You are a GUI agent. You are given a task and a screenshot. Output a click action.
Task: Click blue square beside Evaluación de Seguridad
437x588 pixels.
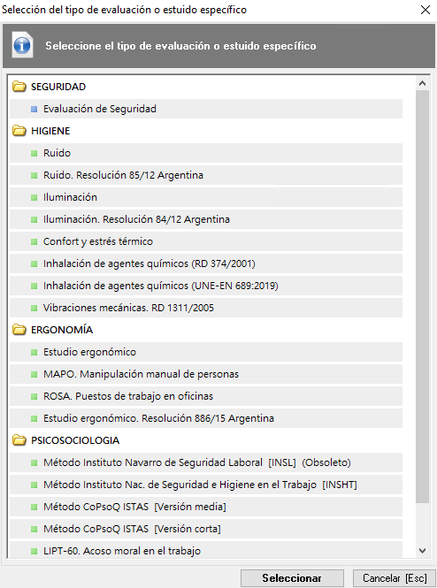34,109
